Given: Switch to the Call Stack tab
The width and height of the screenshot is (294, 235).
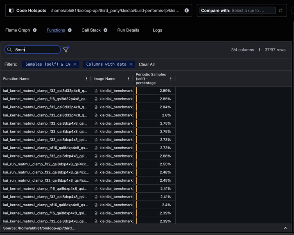Looking at the screenshot, I should point(91,30).
